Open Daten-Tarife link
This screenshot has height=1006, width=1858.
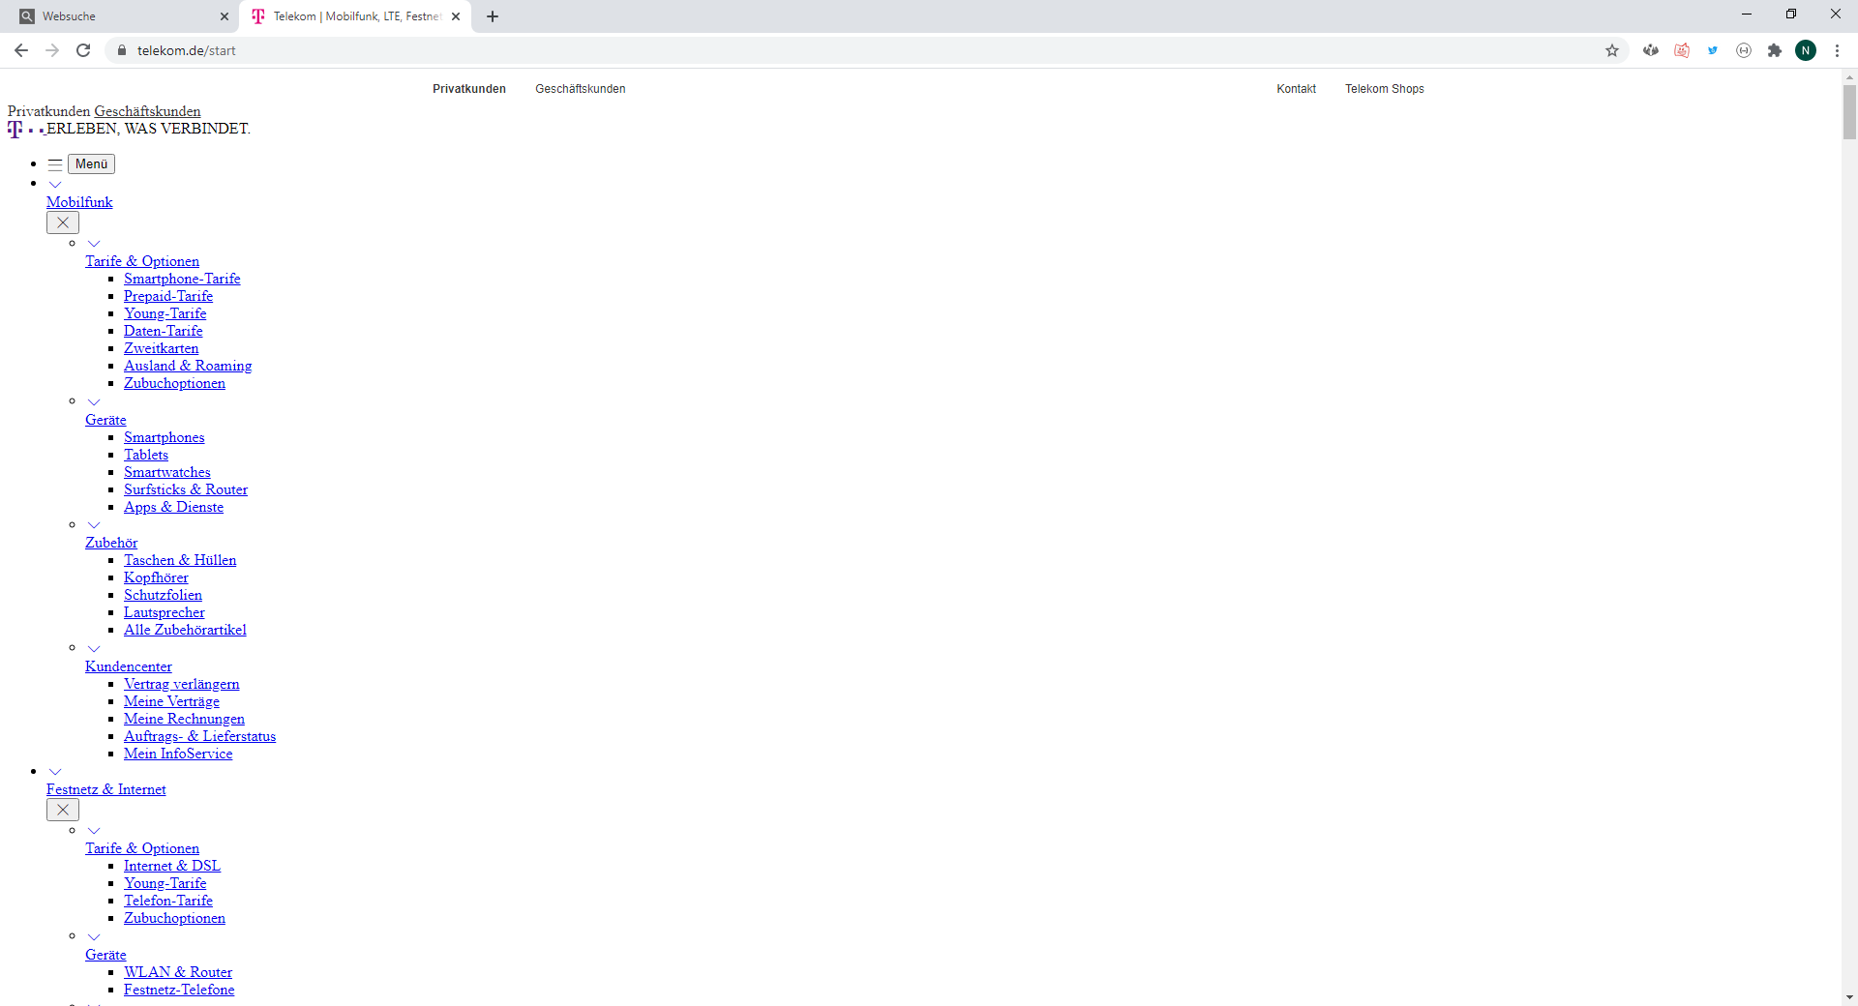pyautogui.click(x=164, y=331)
